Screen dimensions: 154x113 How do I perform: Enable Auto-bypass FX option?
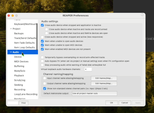(42, 61)
